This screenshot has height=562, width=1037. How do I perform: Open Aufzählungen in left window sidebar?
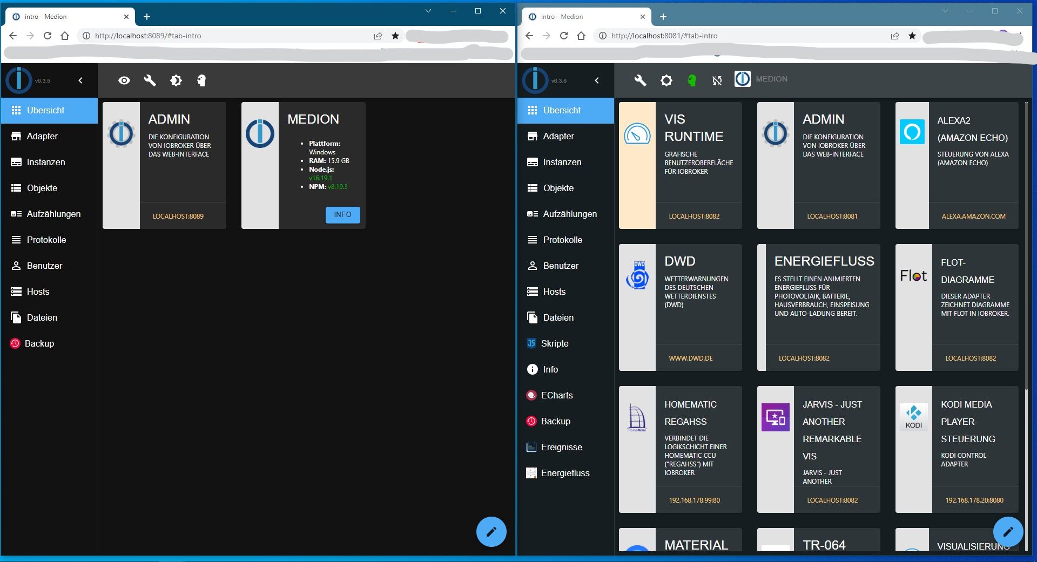(49, 214)
